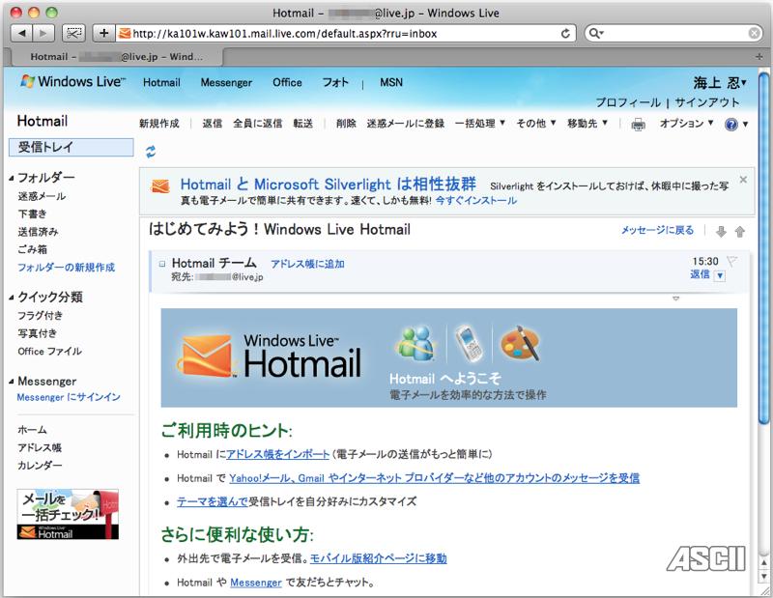This screenshot has width=773, height=598.
Task: Click 転送 to forward the message
Action: (x=303, y=124)
